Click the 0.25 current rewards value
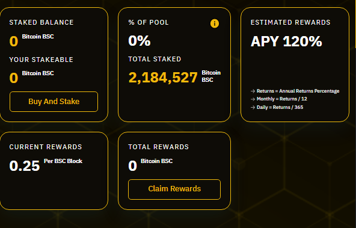Image resolution: width=356 pixels, height=228 pixels. pyautogui.click(x=25, y=165)
